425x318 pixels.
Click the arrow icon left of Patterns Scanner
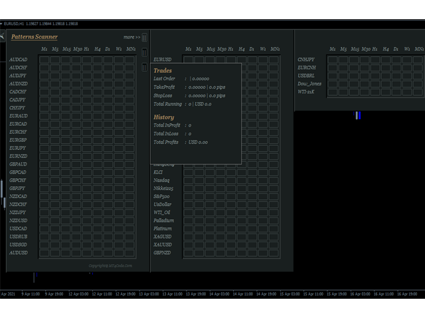click(2, 36)
